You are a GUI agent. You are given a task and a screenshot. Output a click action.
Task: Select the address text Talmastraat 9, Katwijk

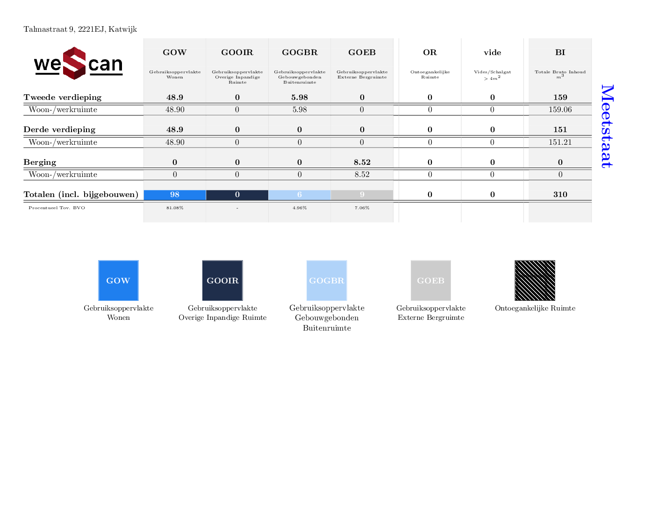(x=80, y=29)
